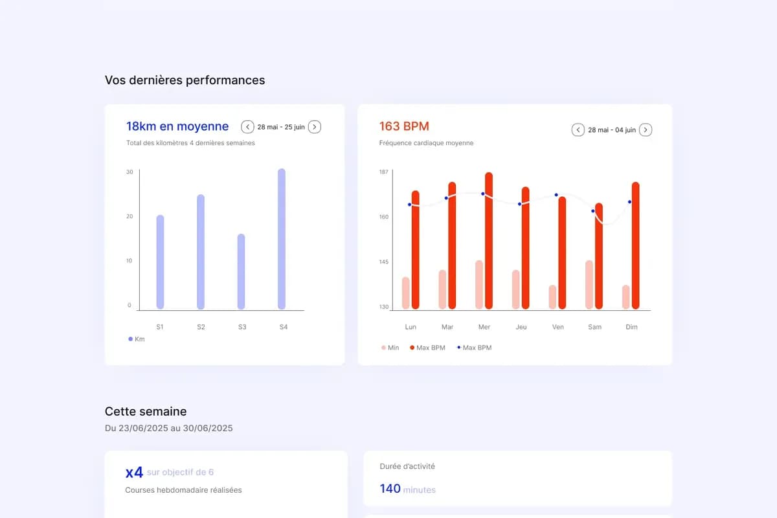Click the 18km en moyenne title
The width and height of the screenshot is (777, 518).
pyautogui.click(x=177, y=126)
